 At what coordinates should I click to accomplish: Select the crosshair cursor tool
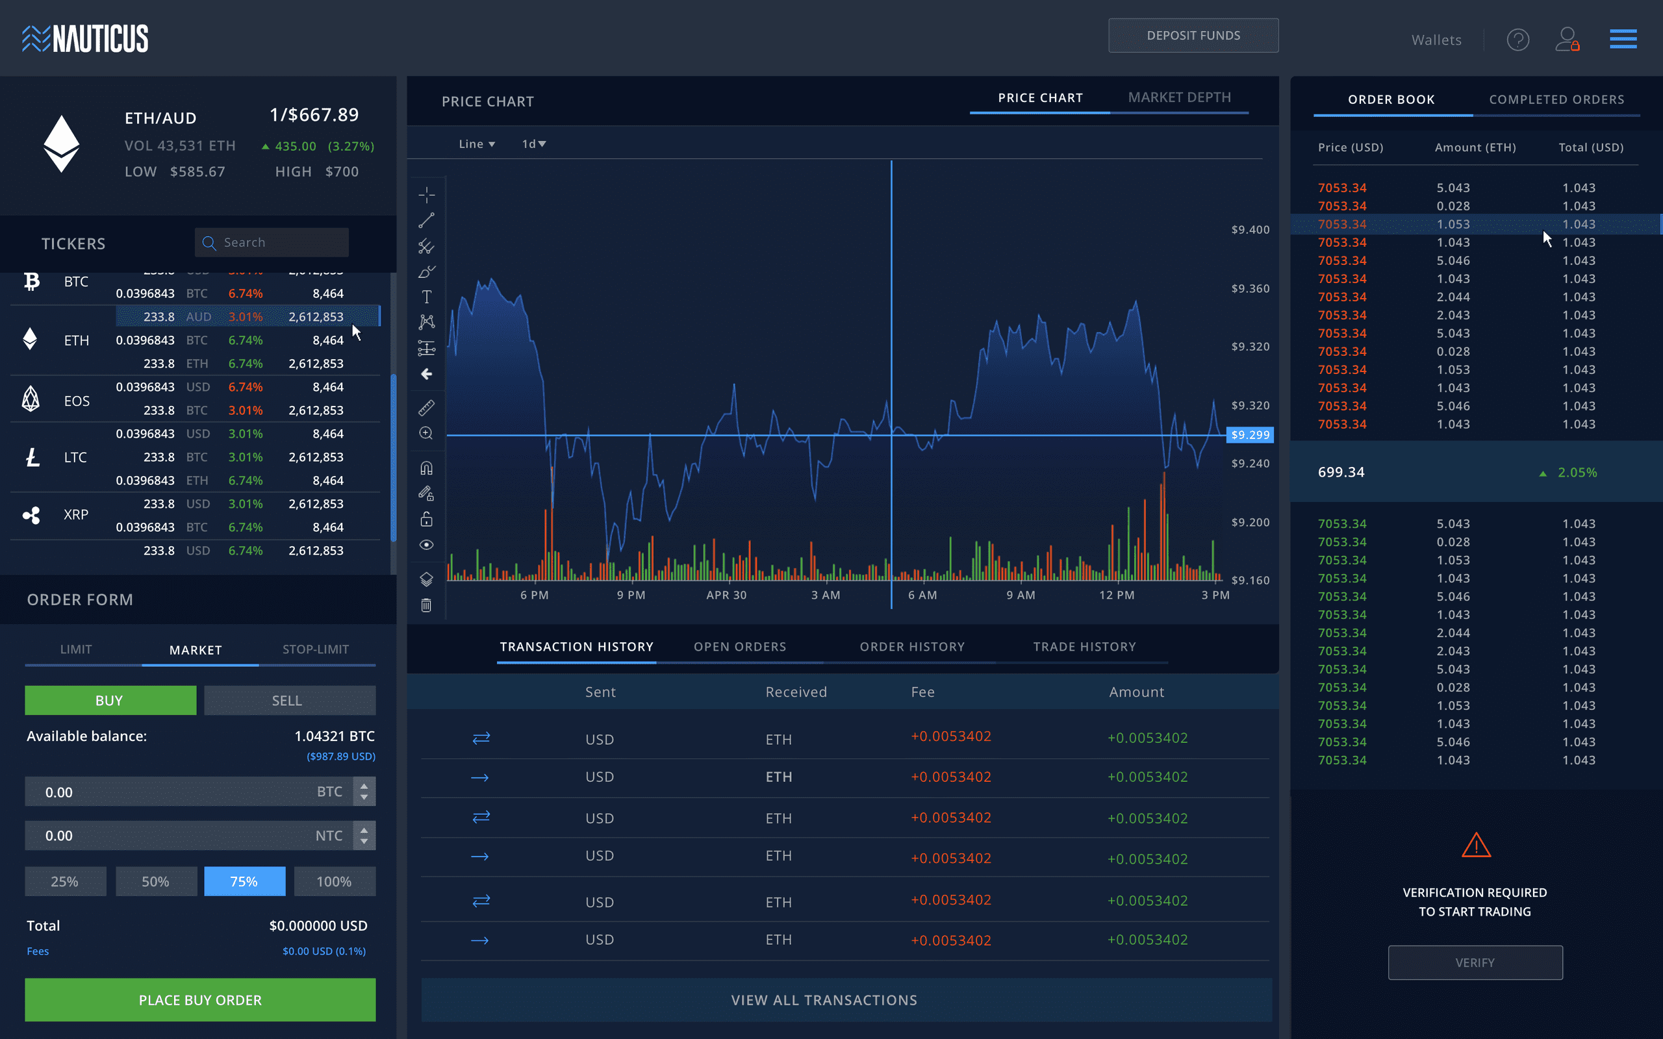click(426, 195)
